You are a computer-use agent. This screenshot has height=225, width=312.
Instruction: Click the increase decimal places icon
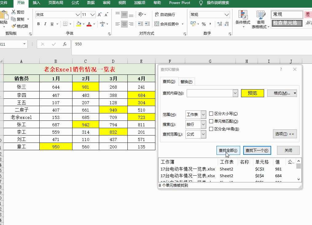point(220,24)
